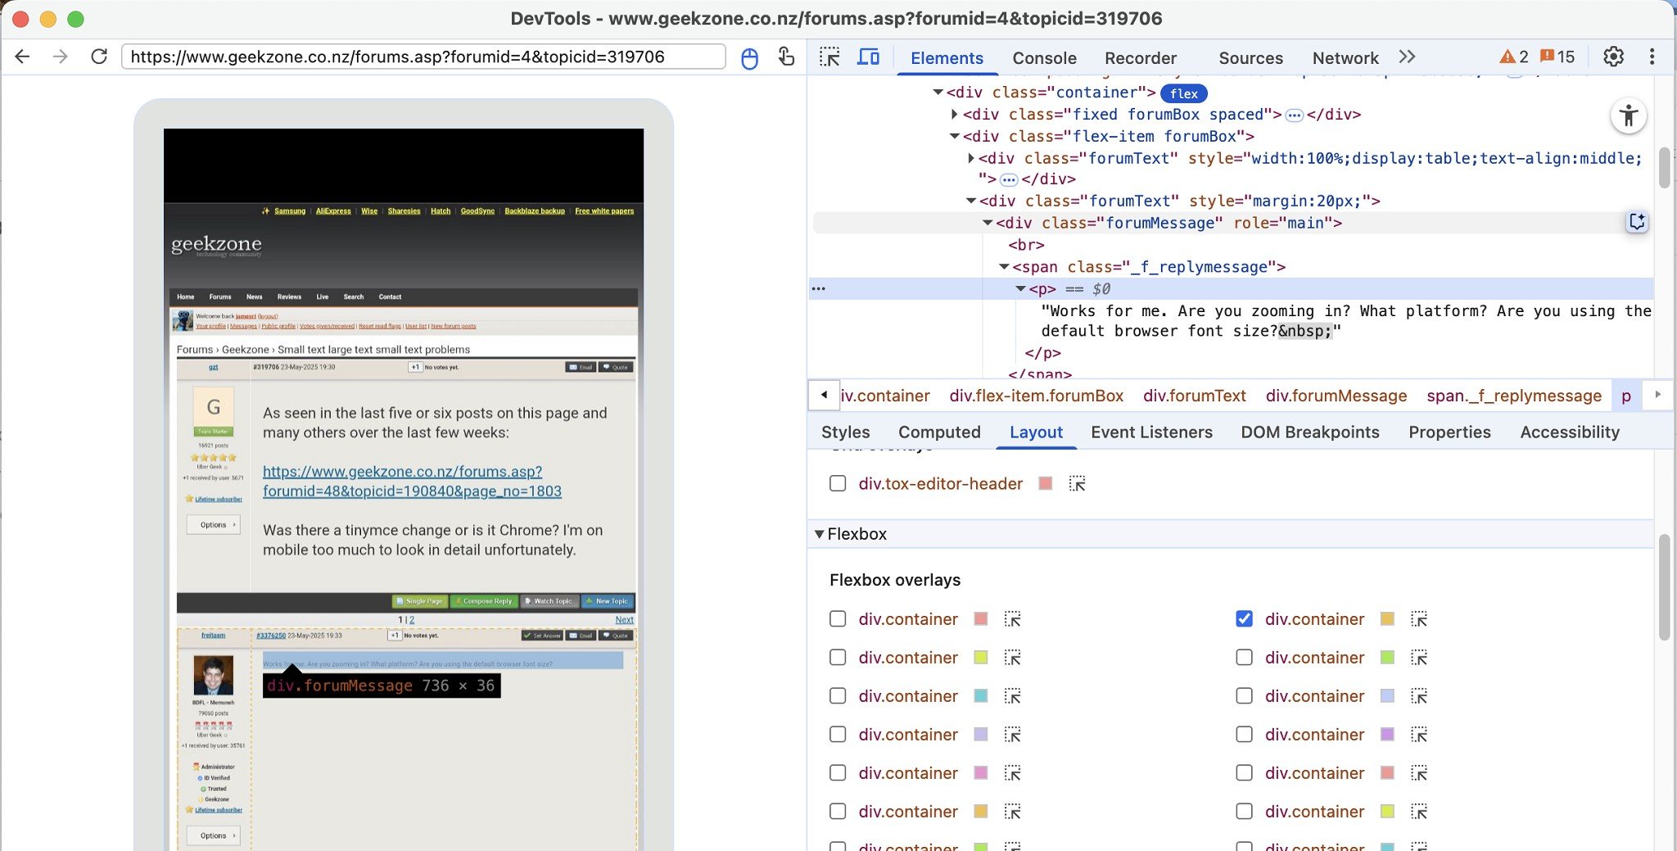
Task: Open the Sources tab
Action: coord(1250,58)
